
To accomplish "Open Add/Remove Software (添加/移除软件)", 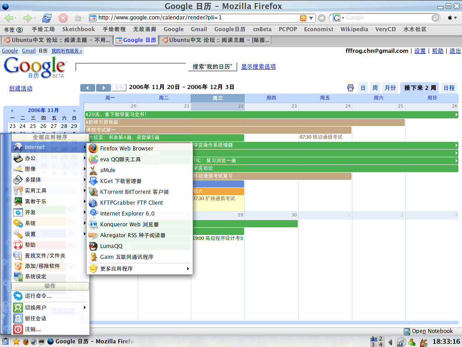I will (x=50, y=266).
